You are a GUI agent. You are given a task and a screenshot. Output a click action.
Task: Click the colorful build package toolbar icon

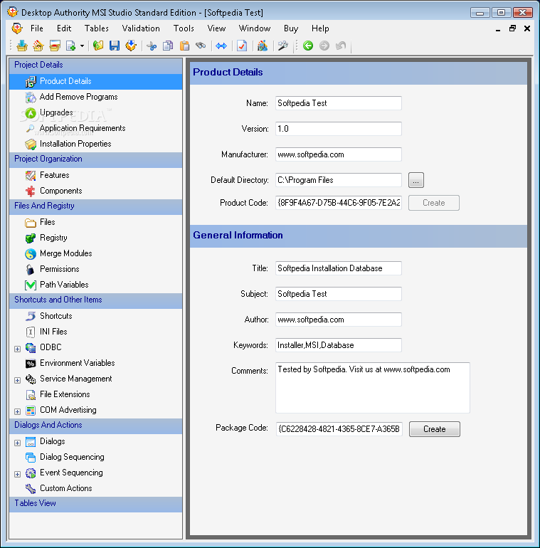pos(263,46)
